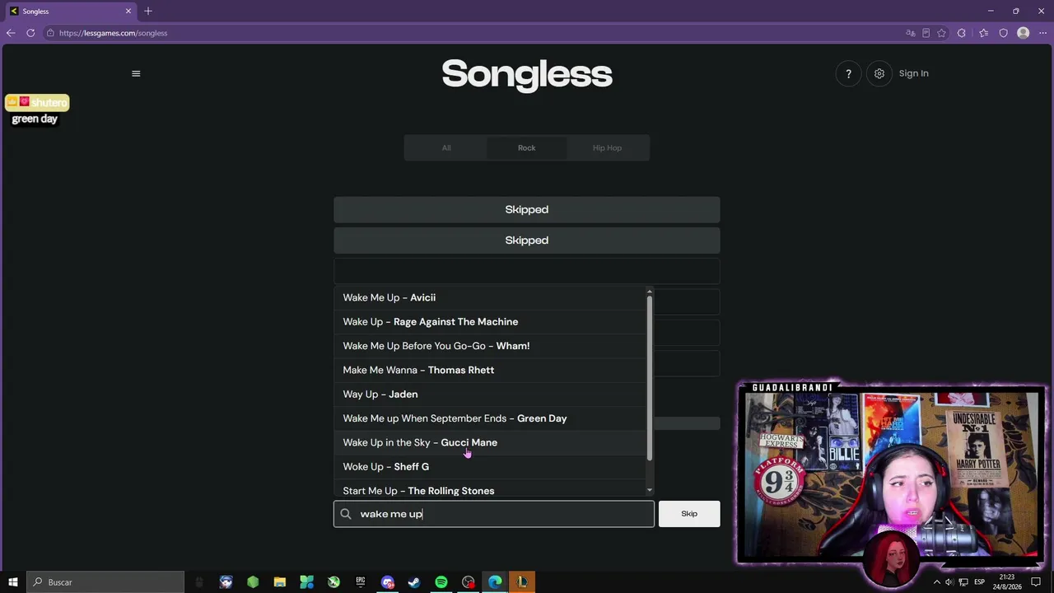Switch to the All genre tab
This screenshot has height=593, width=1054.
[446, 148]
